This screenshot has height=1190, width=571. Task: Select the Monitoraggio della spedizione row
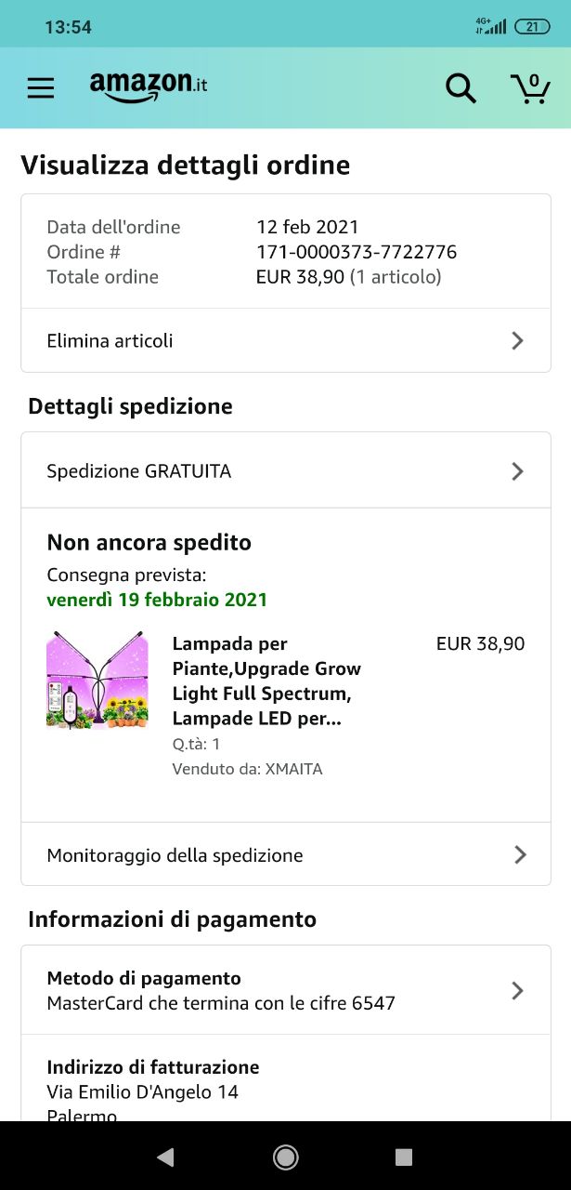click(x=232, y=854)
